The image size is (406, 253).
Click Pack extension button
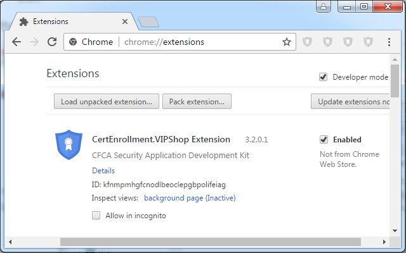coord(197,101)
